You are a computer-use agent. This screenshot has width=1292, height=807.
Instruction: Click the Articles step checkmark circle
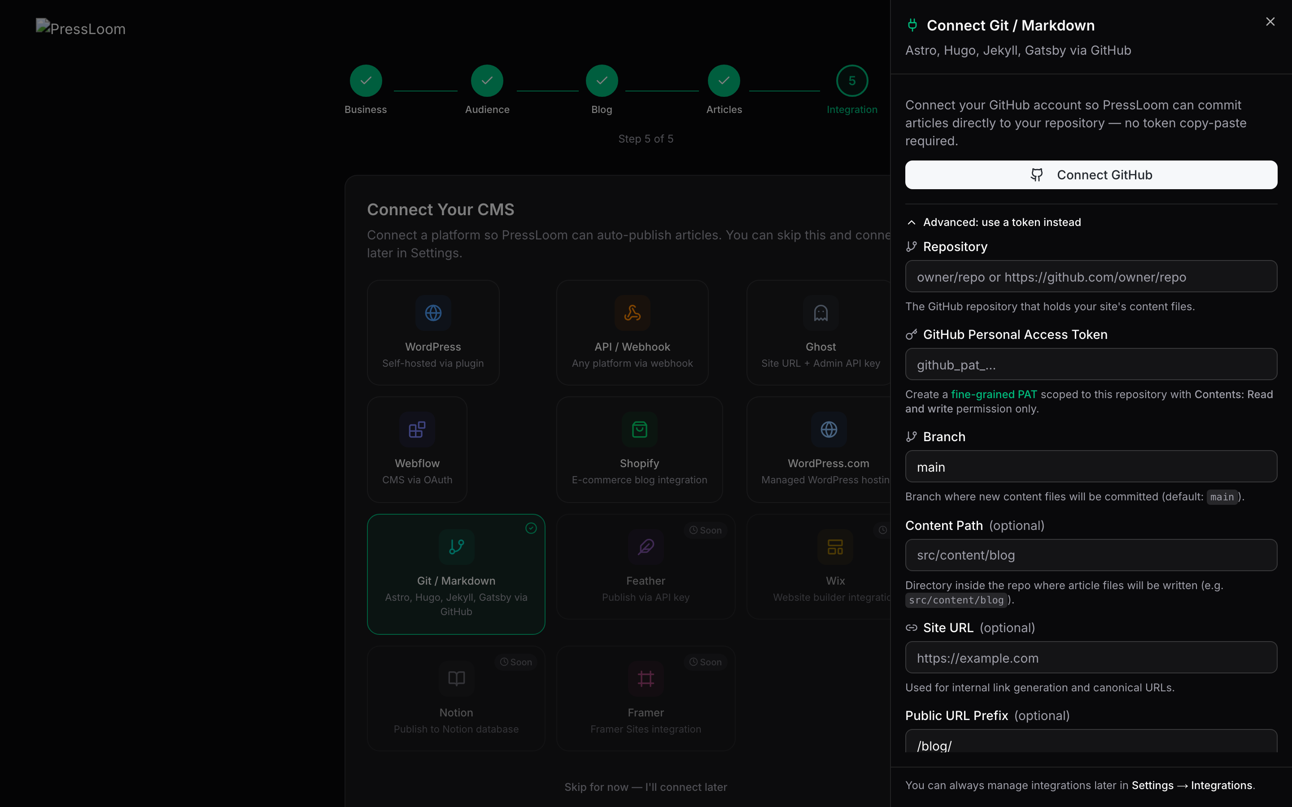(x=724, y=81)
